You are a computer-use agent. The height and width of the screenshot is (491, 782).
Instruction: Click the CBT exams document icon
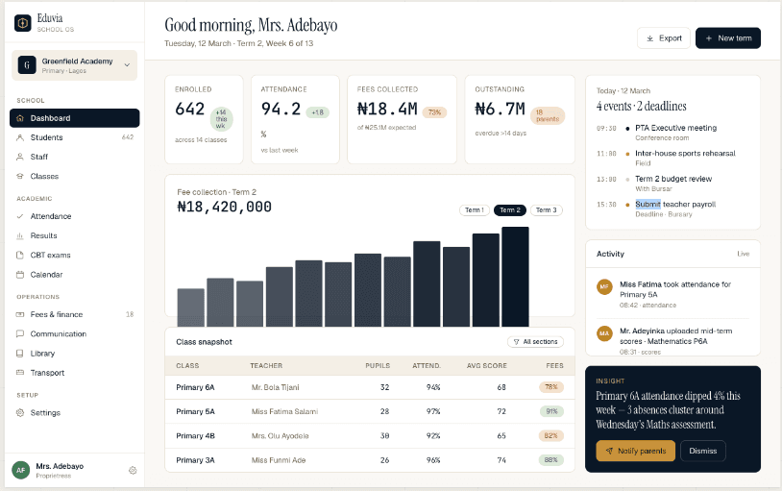click(x=20, y=255)
